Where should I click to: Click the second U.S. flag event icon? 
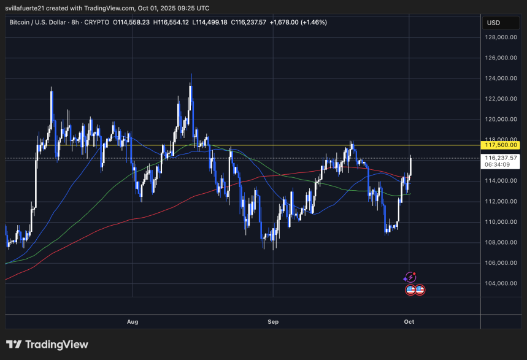(x=419, y=289)
